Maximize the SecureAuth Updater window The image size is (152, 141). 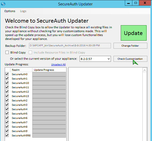(136, 3)
